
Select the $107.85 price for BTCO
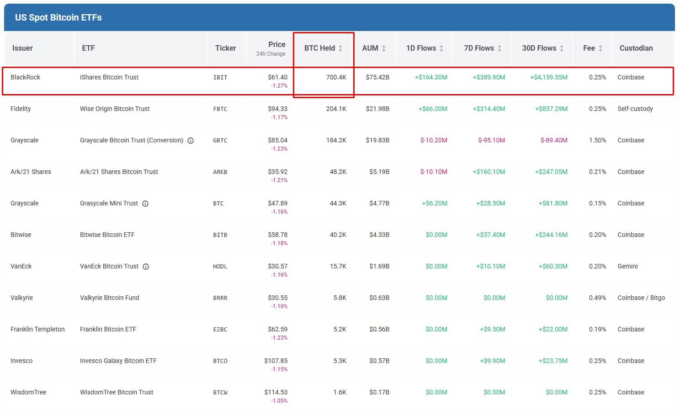click(x=276, y=361)
